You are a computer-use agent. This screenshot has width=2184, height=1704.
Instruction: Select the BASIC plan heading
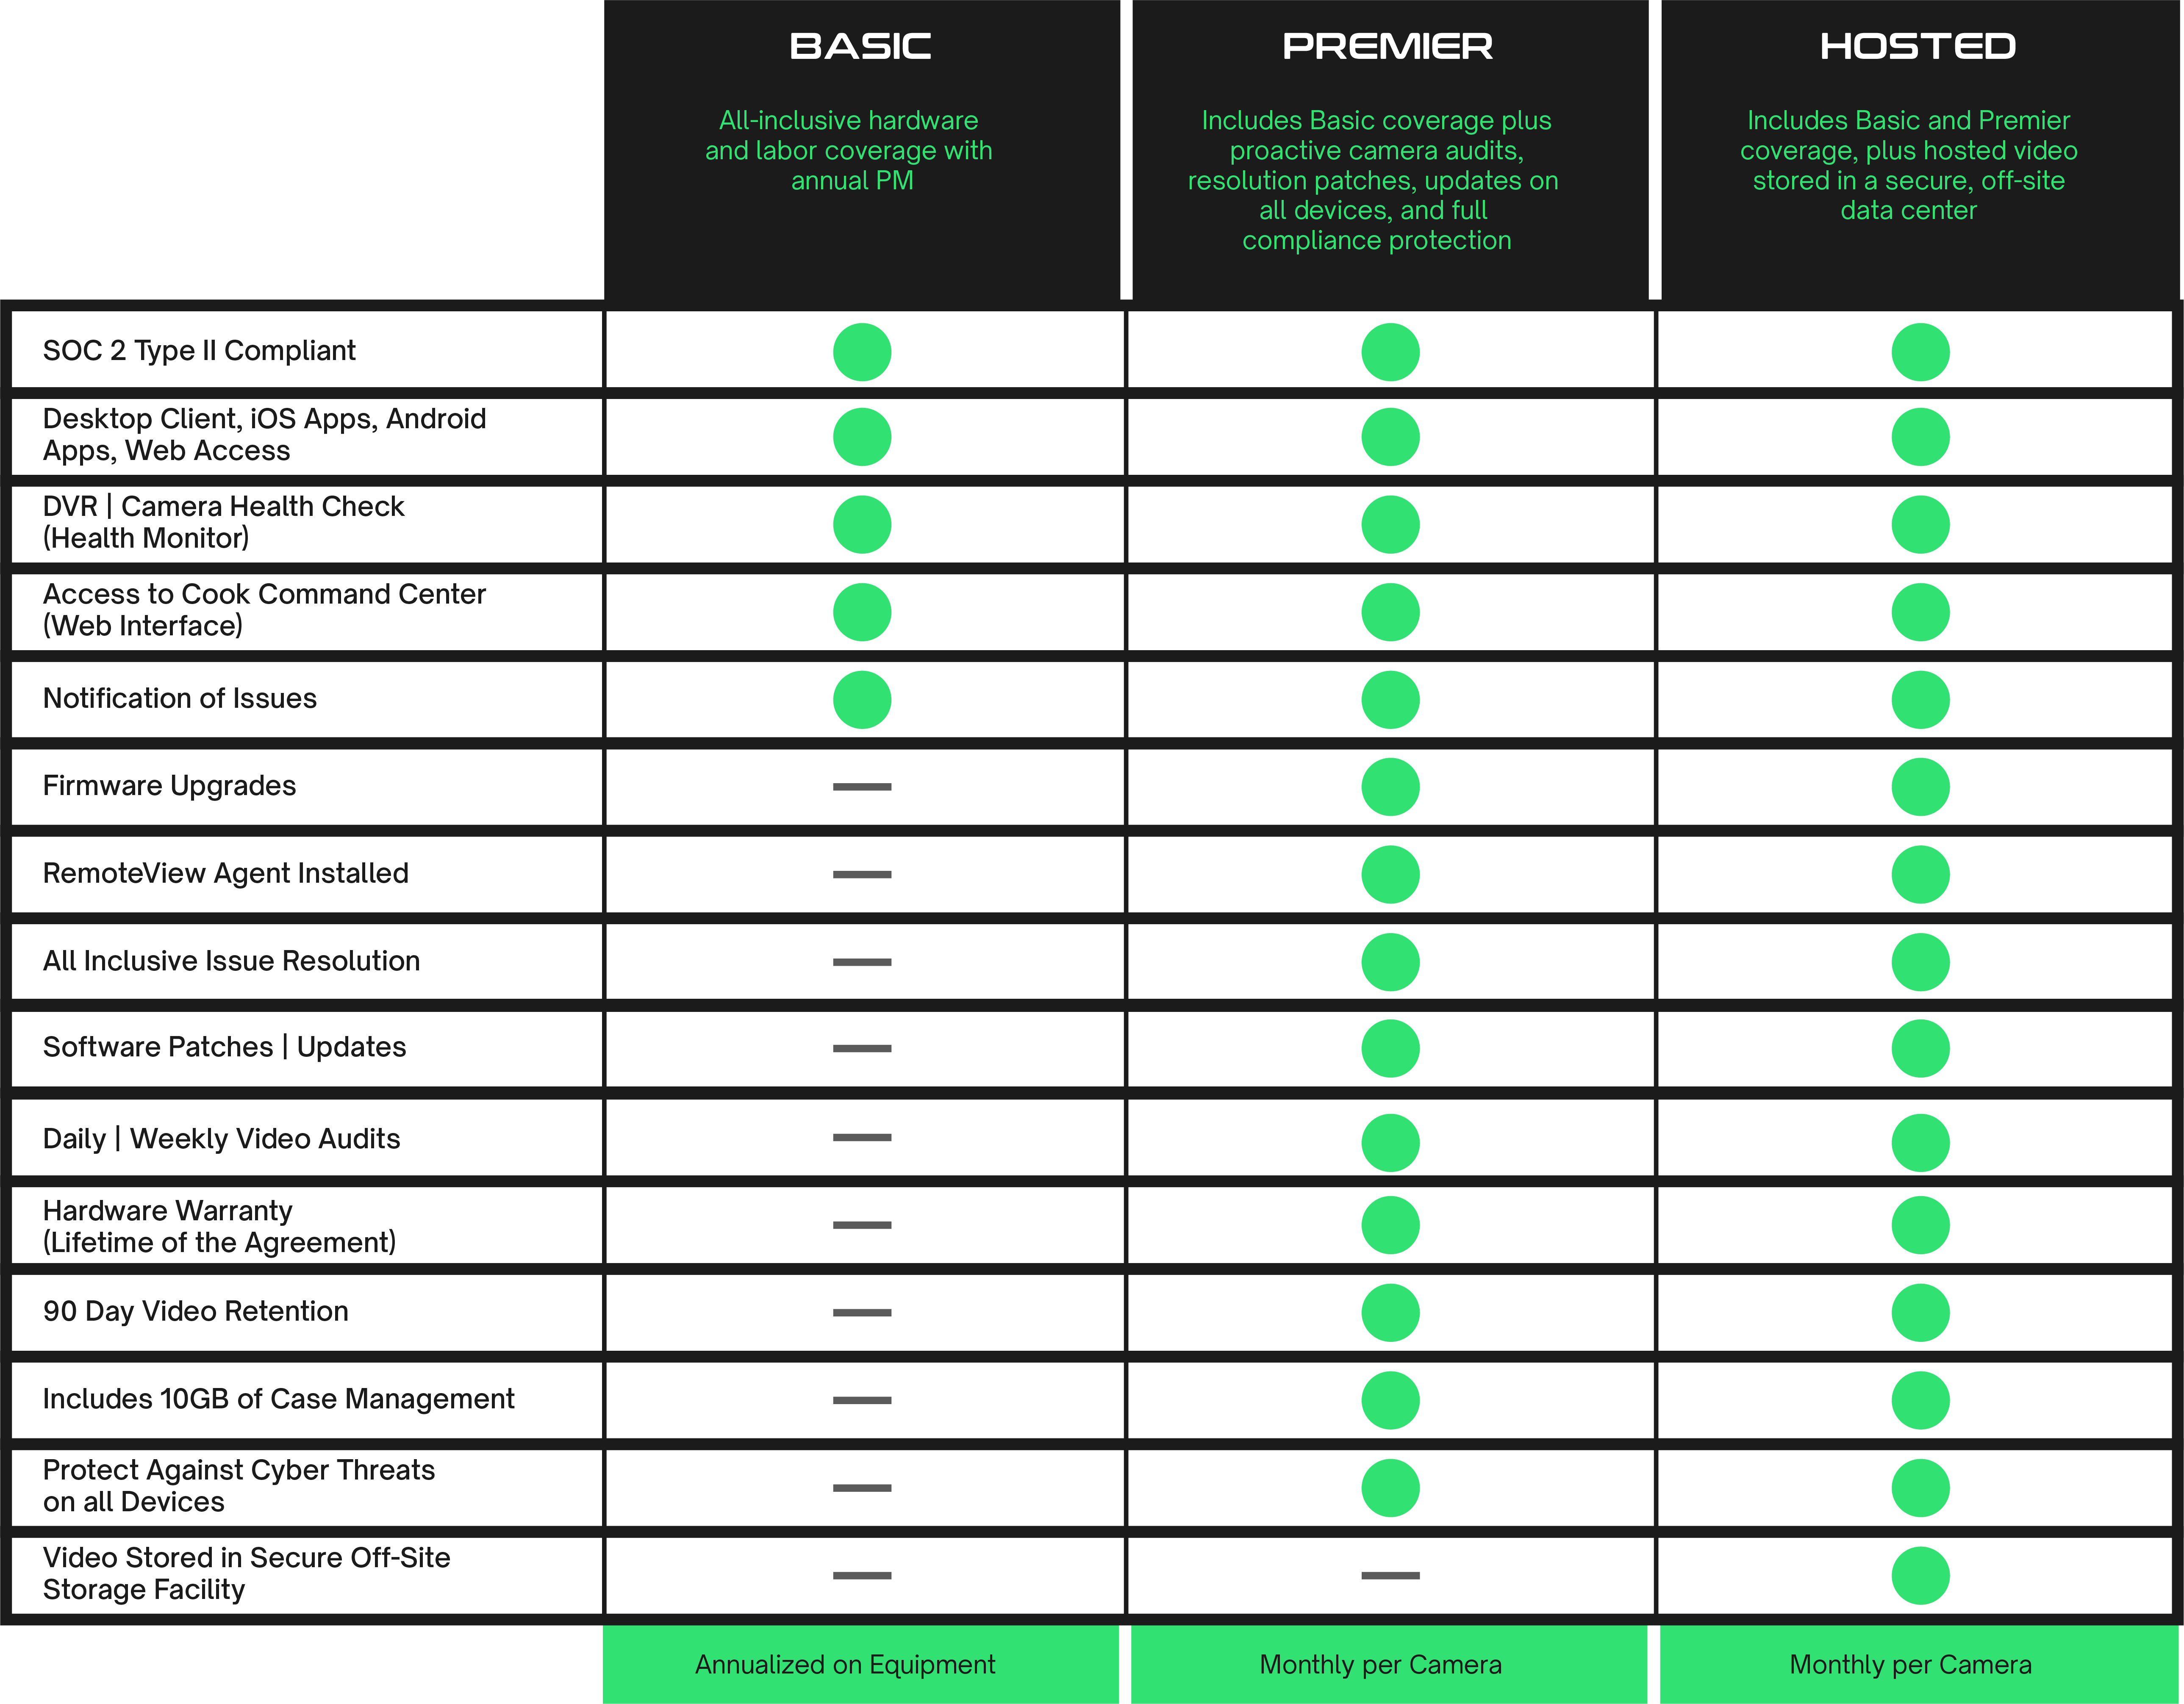(860, 46)
